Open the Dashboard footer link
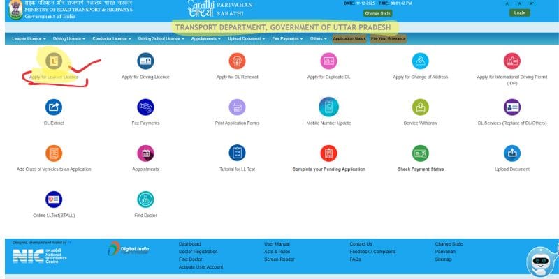The image size is (559, 279). pyautogui.click(x=189, y=244)
